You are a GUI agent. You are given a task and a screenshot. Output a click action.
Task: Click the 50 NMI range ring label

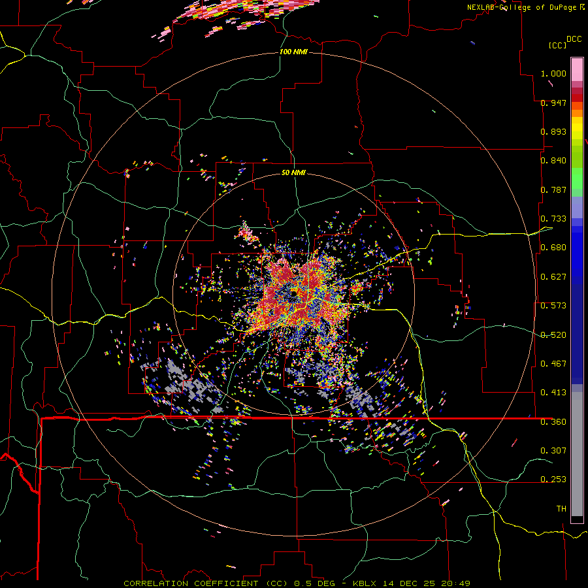293,172
